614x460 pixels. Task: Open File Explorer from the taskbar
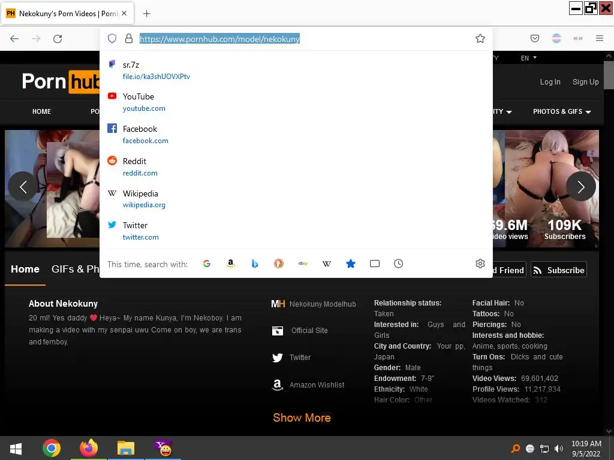(126, 448)
